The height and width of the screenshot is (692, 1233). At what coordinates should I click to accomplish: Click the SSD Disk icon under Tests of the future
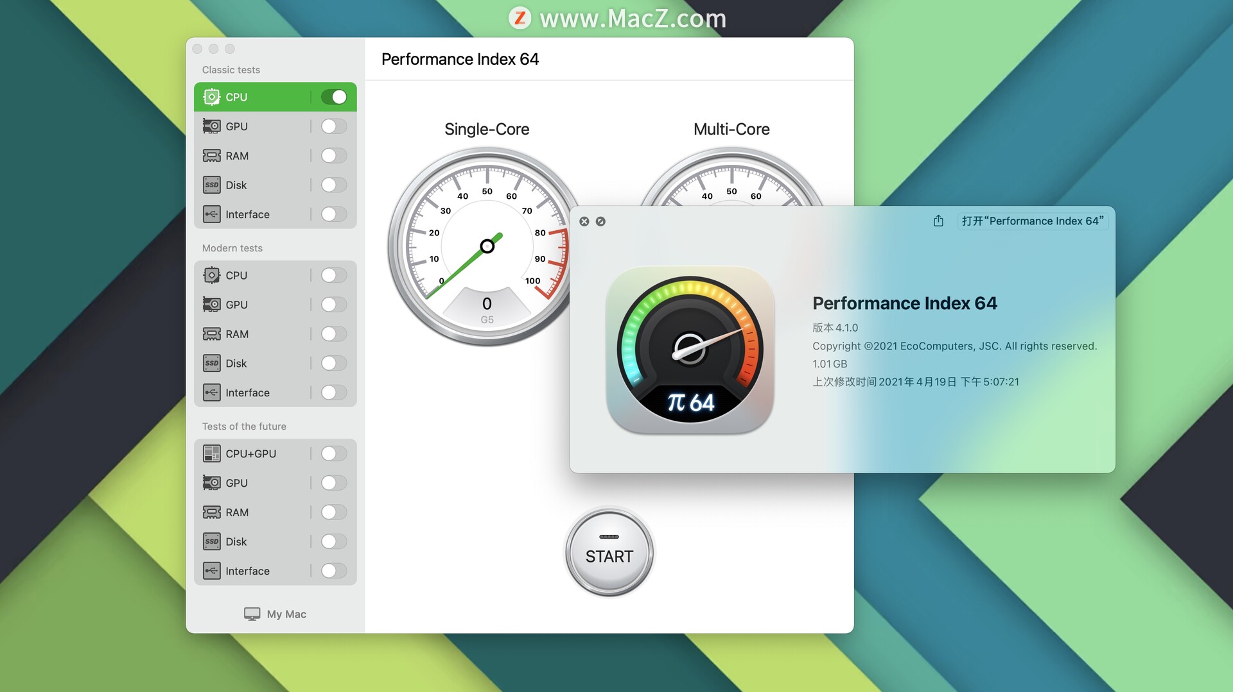point(211,541)
